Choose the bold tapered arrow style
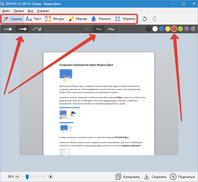The width and height of the screenshot is (198, 182). [x=23, y=29]
